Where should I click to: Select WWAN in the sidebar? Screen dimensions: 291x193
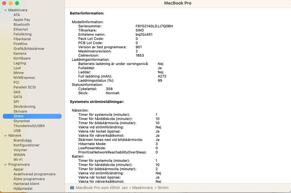19,155
